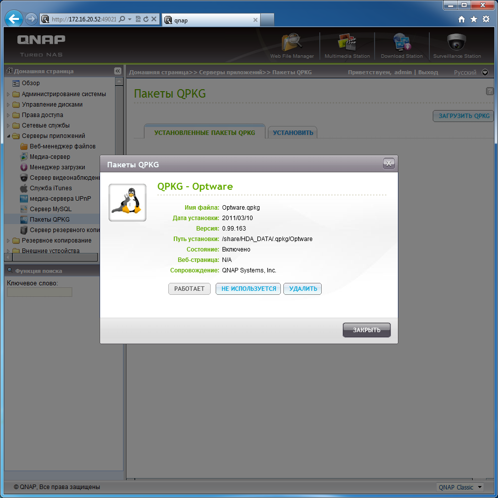Click the sidebar horizontal scrollbar
The width and height of the screenshot is (498, 498).
[x=55, y=257]
